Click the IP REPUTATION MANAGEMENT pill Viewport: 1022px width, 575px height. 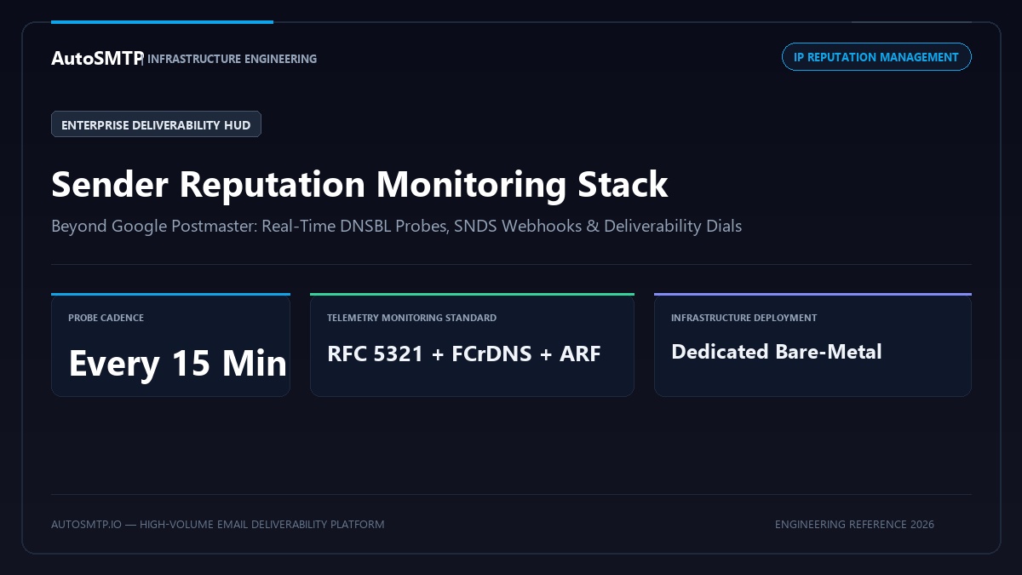[x=876, y=57]
